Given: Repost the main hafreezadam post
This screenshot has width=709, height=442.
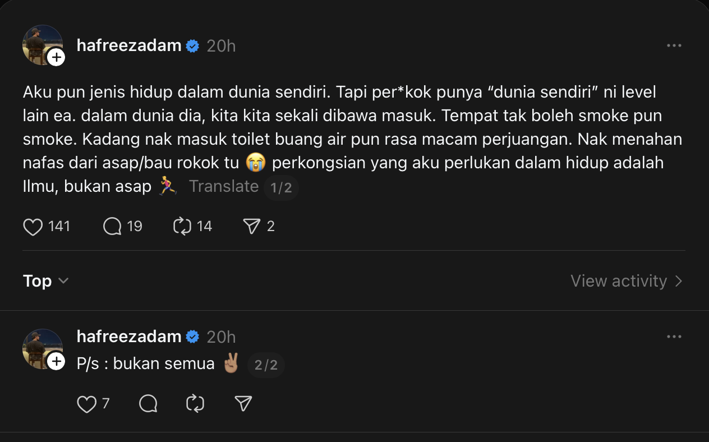Looking at the screenshot, I should [x=182, y=227].
